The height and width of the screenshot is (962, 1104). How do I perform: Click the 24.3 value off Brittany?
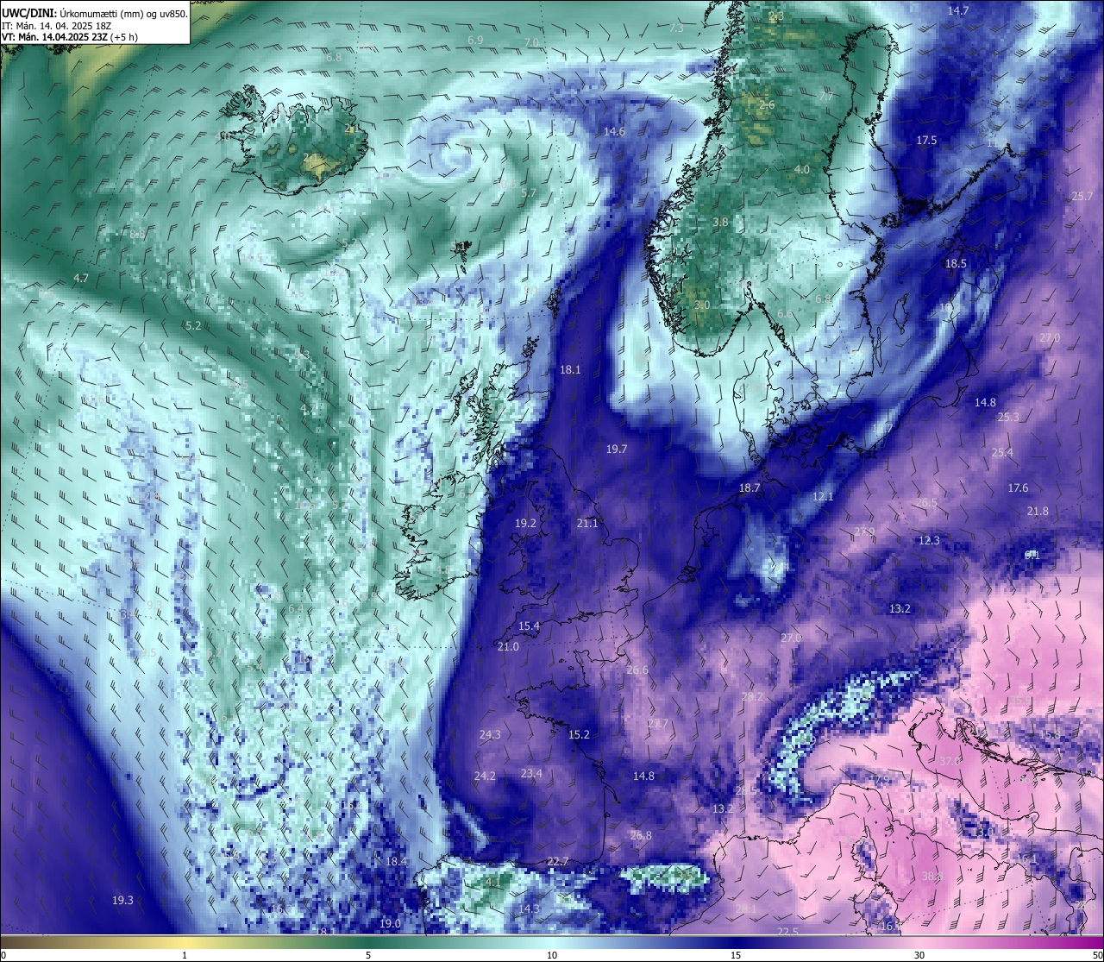(489, 735)
